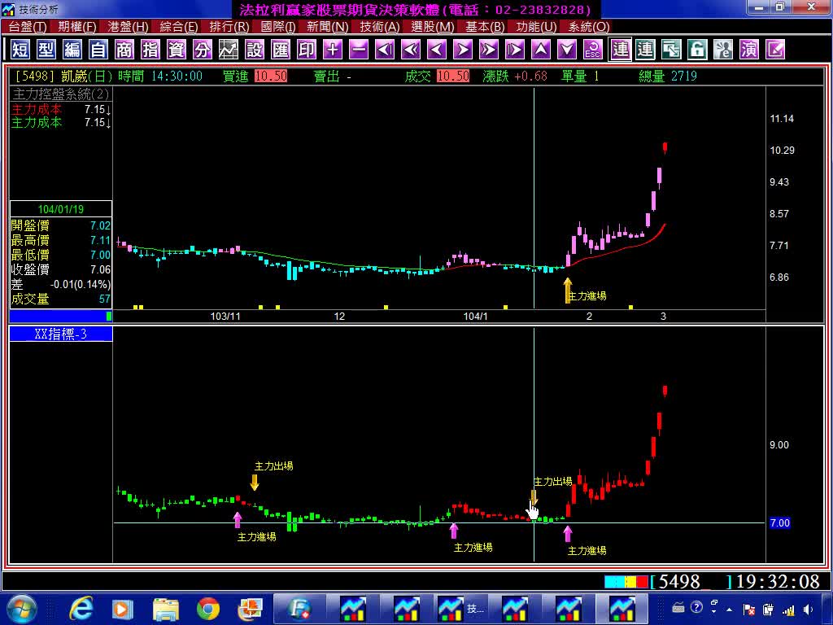Click the plus zoom-in toolbar button
Viewport: 833px width, 625px height.
coord(333,50)
